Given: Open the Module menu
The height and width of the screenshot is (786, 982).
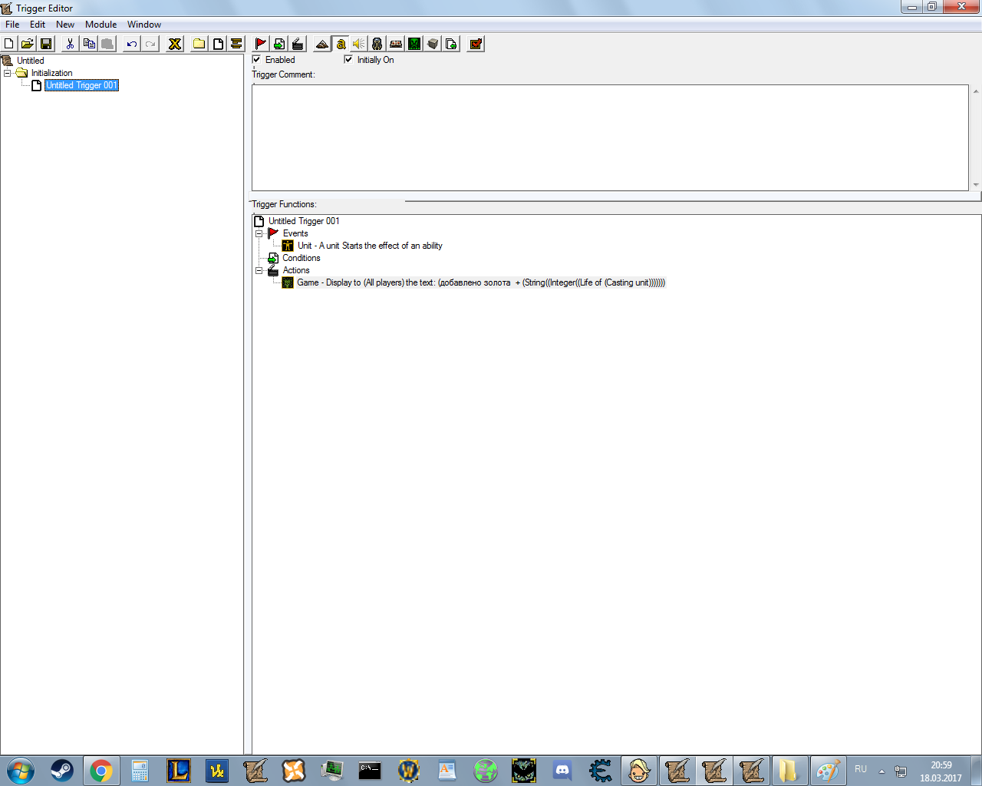Looking at the screenshot, I should pyautogui.click(x=101, y=25).
